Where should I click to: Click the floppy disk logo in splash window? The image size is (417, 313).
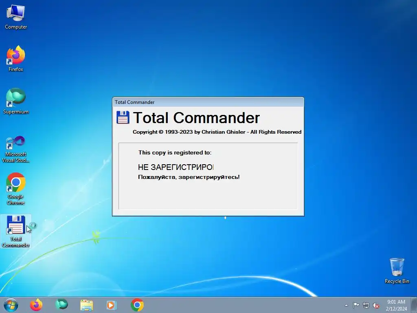point(123,117)
